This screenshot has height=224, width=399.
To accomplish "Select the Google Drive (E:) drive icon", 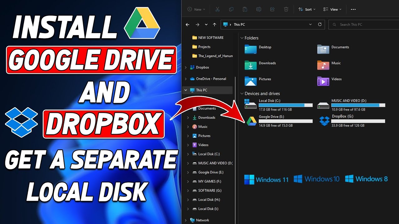I will click(x=252, y=121).
